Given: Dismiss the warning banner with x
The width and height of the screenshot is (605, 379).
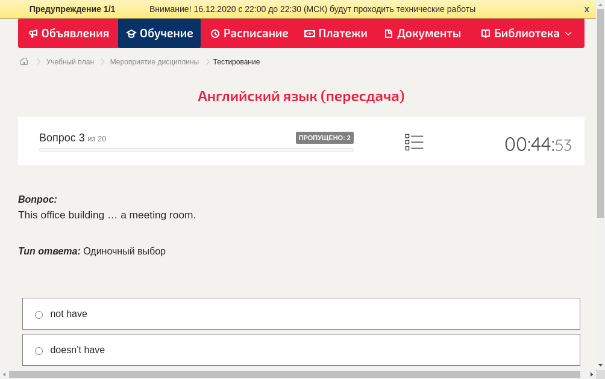Looking at the screenshot, I should (x=587, y=9).
